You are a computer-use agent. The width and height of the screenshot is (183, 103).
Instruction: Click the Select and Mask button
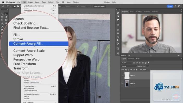pyautogui.click(x=100, y=6)
